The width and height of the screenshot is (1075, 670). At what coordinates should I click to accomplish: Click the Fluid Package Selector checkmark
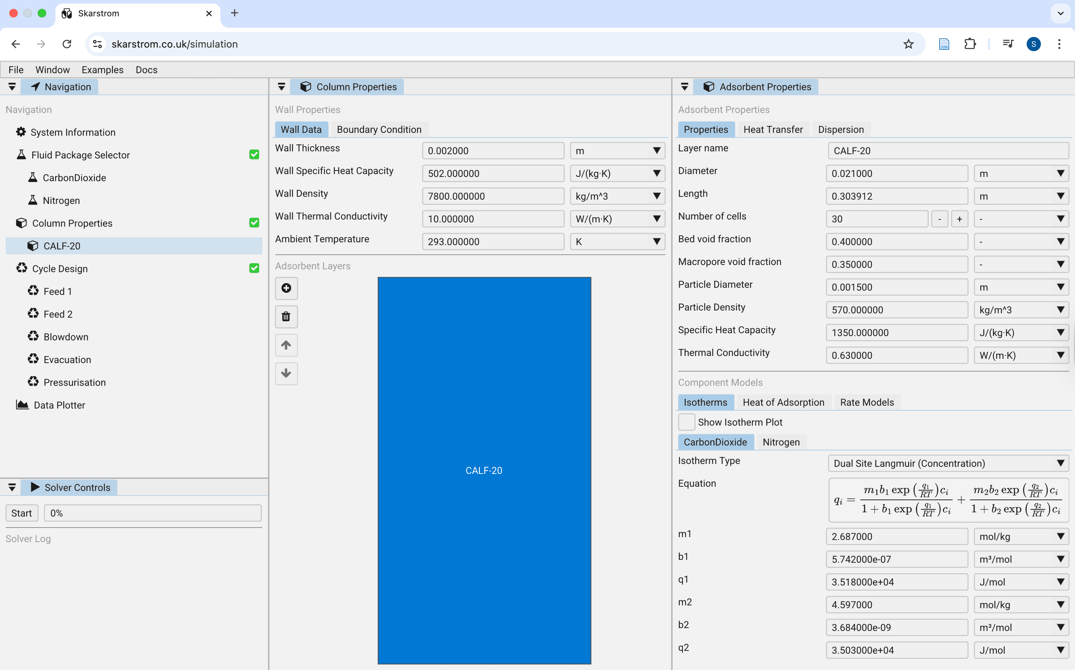click(x=255, y=154)
